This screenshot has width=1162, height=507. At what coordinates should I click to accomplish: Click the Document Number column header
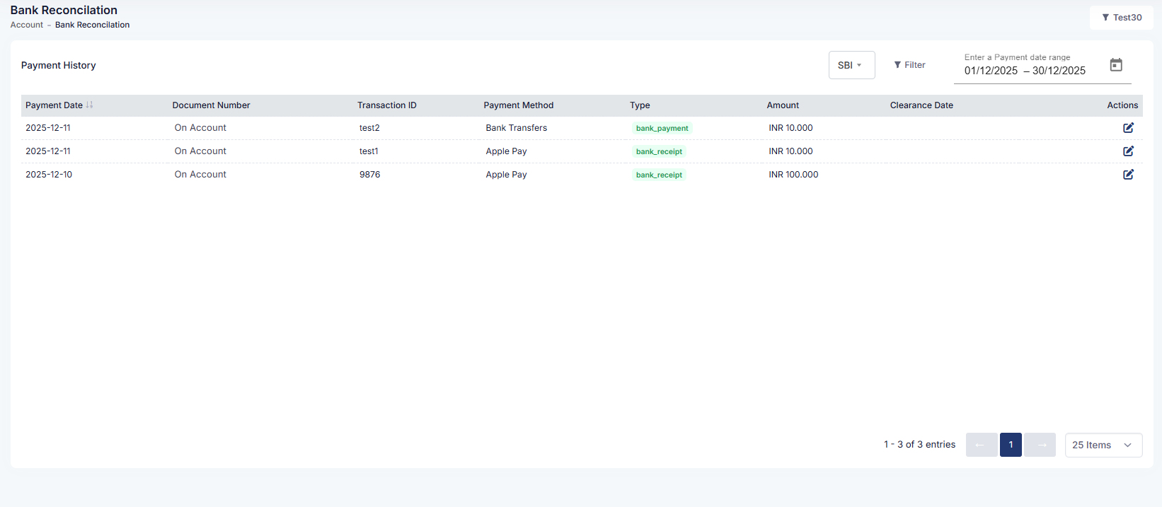211,105
